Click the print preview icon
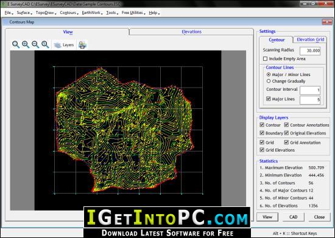The image size is (335, 238). point(82,45)
